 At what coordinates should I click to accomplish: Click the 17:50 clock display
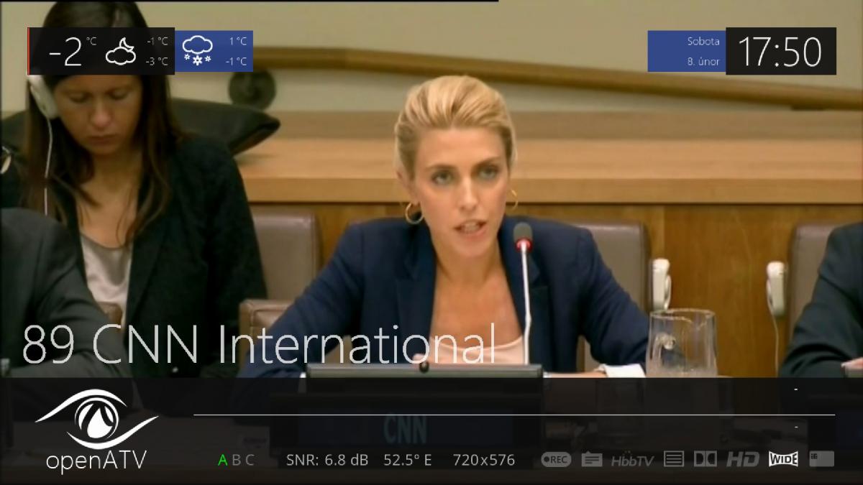click(780, 52)
